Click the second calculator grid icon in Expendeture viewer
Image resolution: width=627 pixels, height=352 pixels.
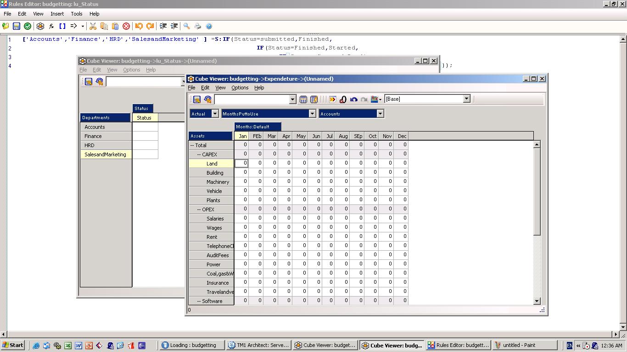pos(314,99)
